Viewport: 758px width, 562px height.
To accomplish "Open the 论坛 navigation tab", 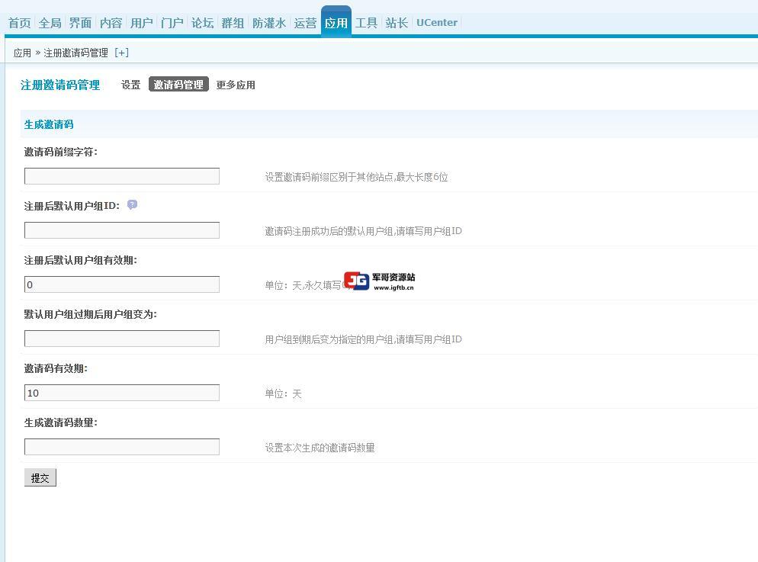I will click(202, 23).
